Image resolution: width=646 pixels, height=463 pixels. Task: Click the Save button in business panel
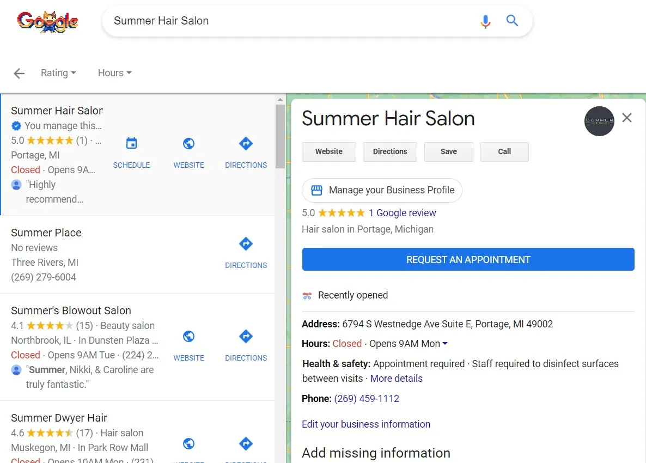(x=449, y=151)
